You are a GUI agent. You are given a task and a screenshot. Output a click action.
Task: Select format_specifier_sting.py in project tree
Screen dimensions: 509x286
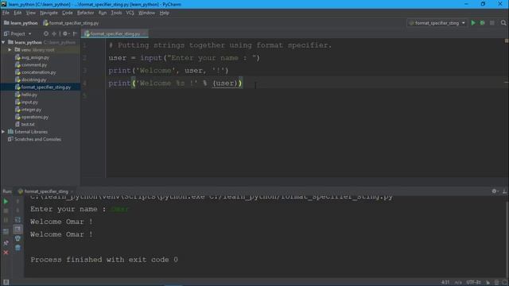[46, 87]
